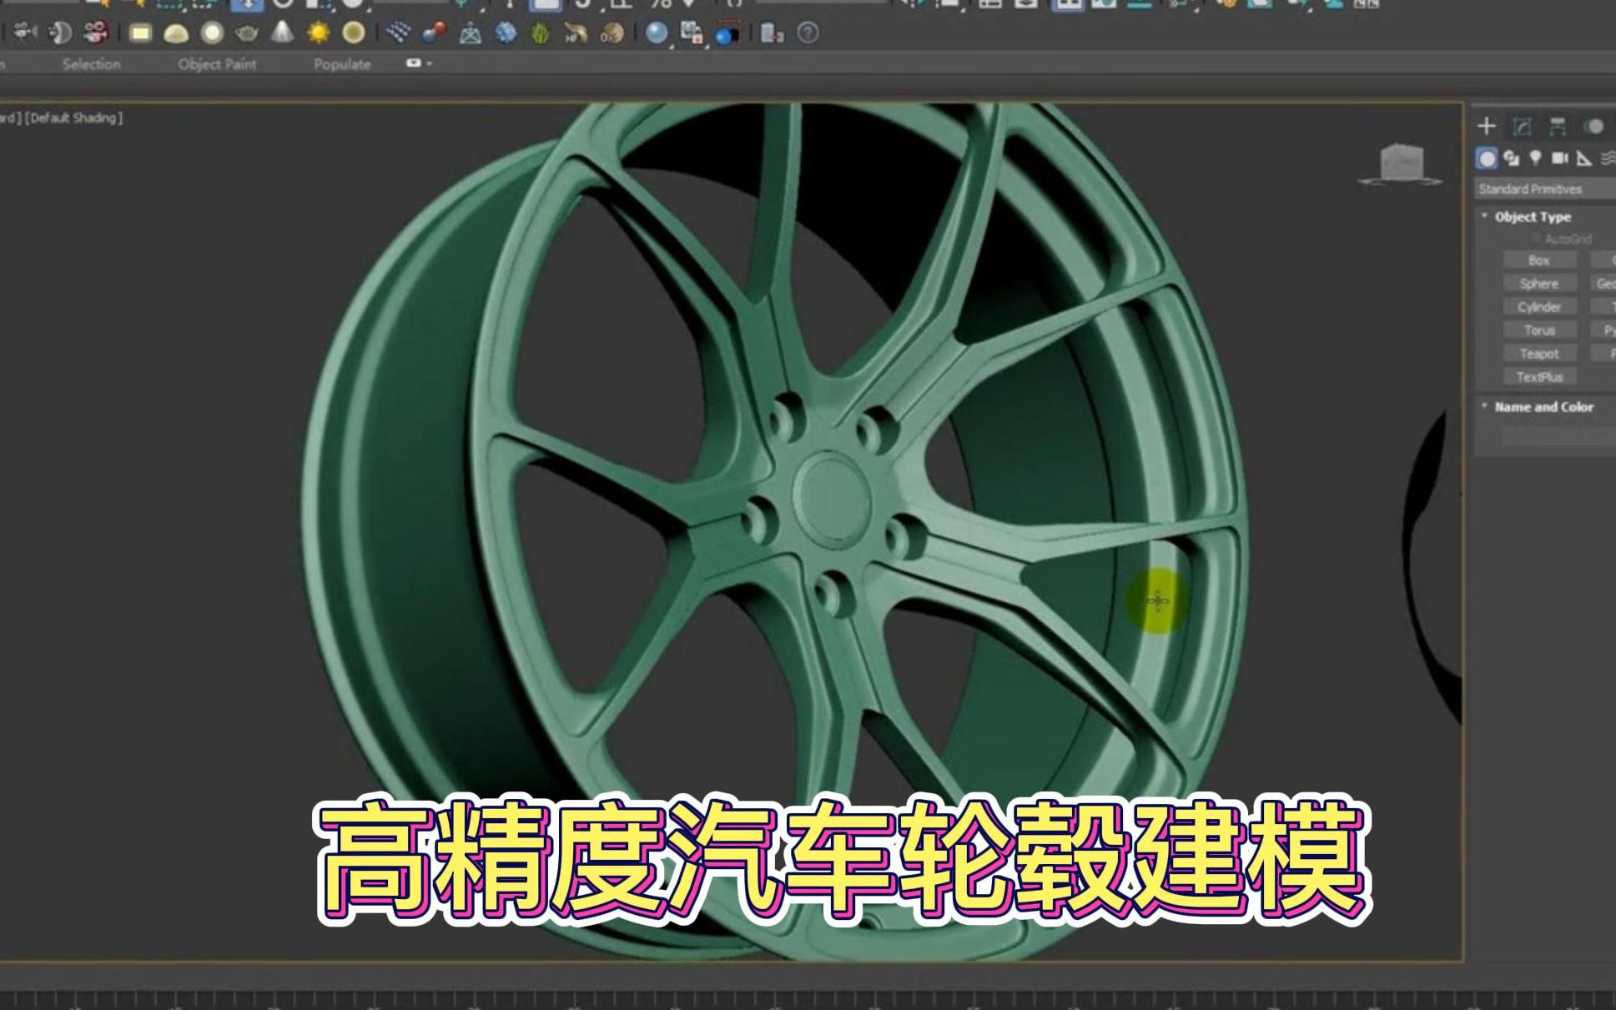Collapse the Name and Color rollout

coord(1484,407)
